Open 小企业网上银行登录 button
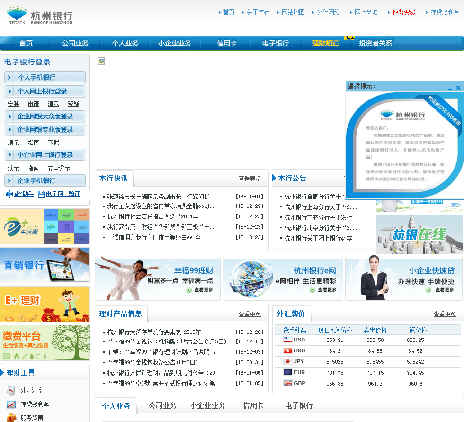This screenshot has height=422, width=464. pyautogui.click(x=45, y=155)
